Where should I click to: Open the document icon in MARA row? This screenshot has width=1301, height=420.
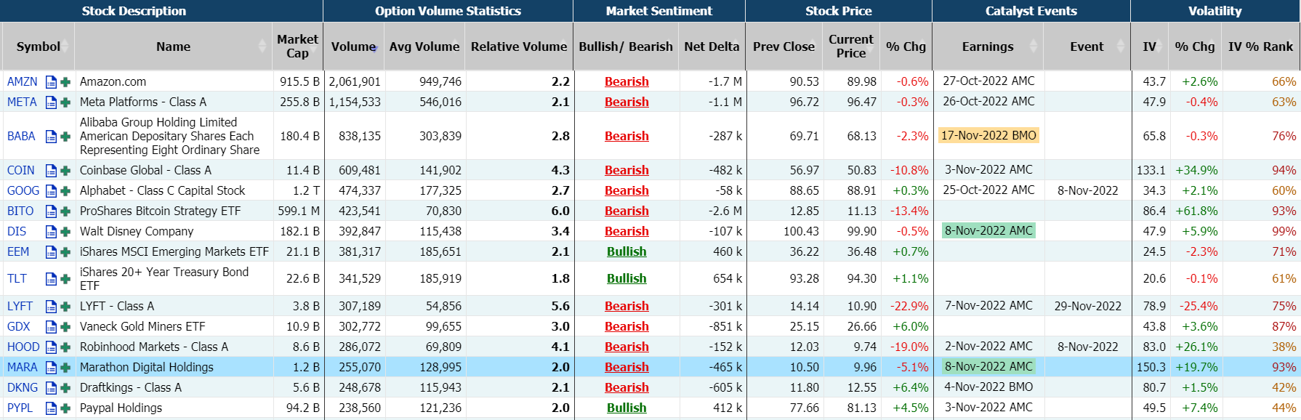click(51, 368)
